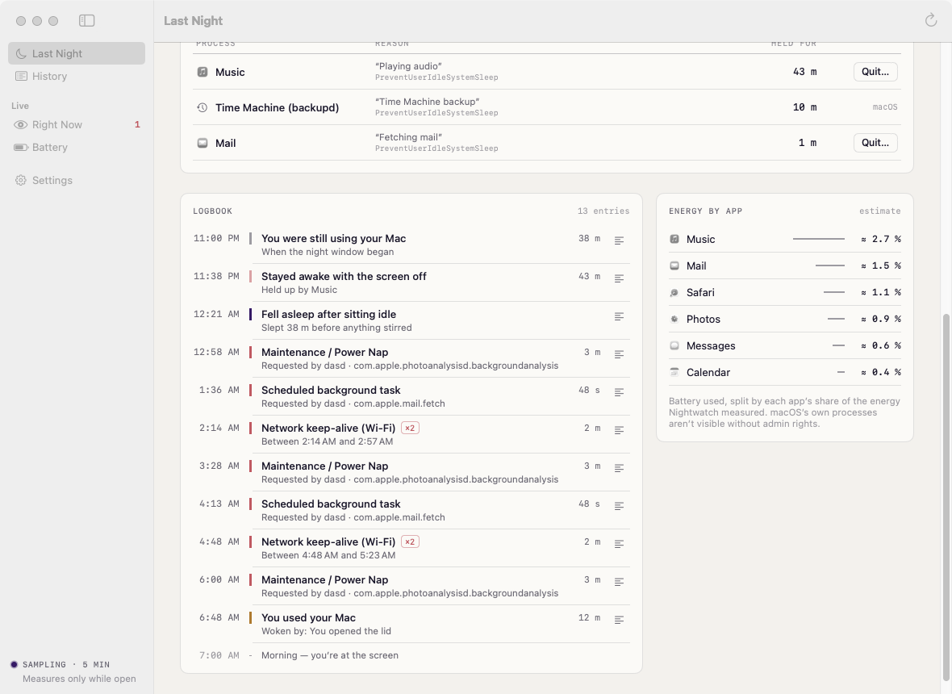Click the Mail energy usage bar
952x694 pixels.
(x=830, y=266)
